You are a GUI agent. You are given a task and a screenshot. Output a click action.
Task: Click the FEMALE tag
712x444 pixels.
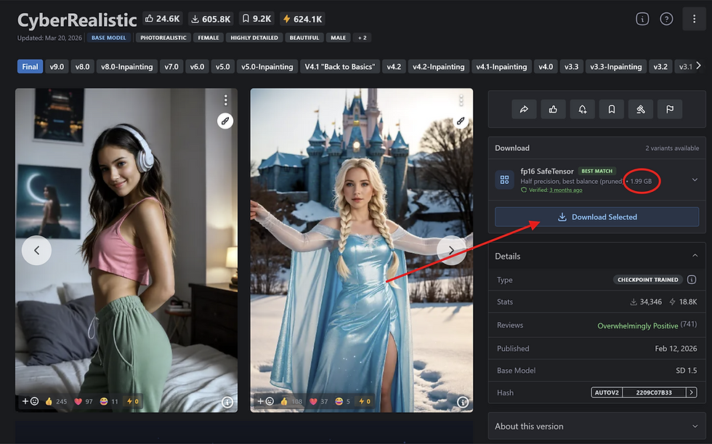click(x=209, y=38)
